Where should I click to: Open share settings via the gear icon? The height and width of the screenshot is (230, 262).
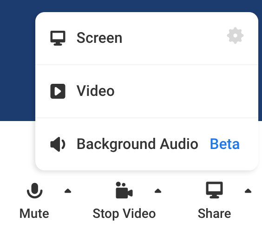coord(235,35)
